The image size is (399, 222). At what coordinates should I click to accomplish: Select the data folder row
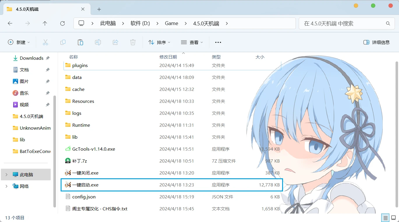tap(172, 77)
